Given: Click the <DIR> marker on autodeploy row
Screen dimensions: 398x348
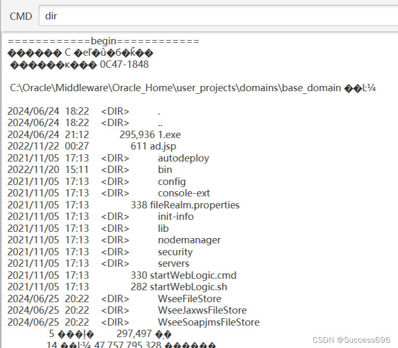Looking at the screenshot, I should (x=115, y=158).
